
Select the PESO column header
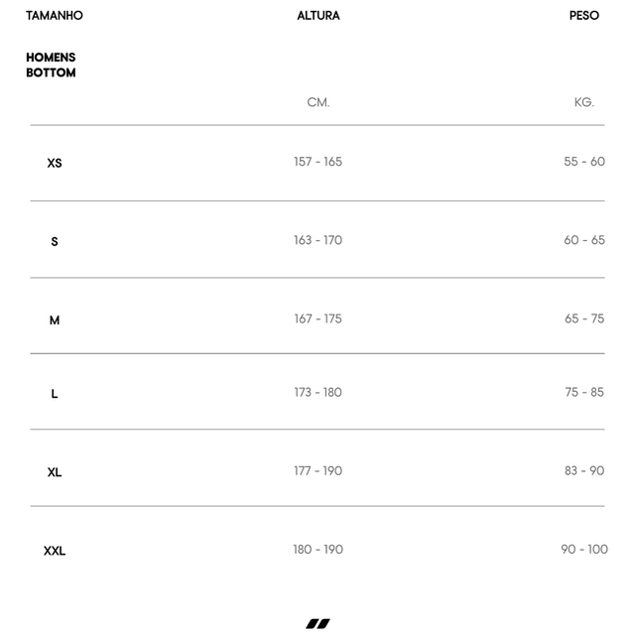(x=584, y=16)
